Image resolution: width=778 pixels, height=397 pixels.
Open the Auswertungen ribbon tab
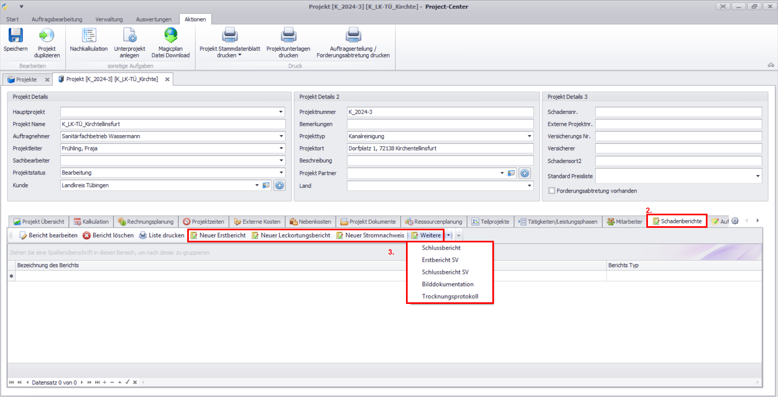point(153,19)
